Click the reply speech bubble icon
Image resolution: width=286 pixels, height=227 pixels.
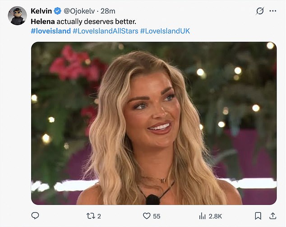[35, 216]
